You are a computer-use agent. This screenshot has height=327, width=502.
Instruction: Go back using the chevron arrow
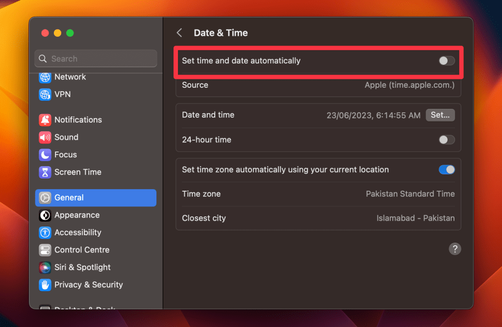point(179,33)
